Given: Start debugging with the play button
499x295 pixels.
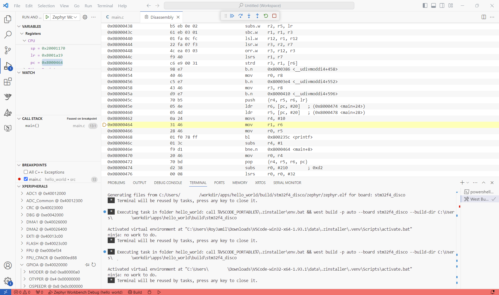Looking at the screenshot, I should (x=47, y=17).
